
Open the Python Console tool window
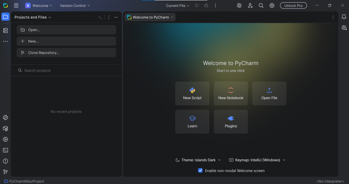pyautogui.click(x=5, y=118)
